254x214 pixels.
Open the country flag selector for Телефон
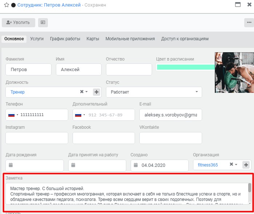(x=13, y=115)
